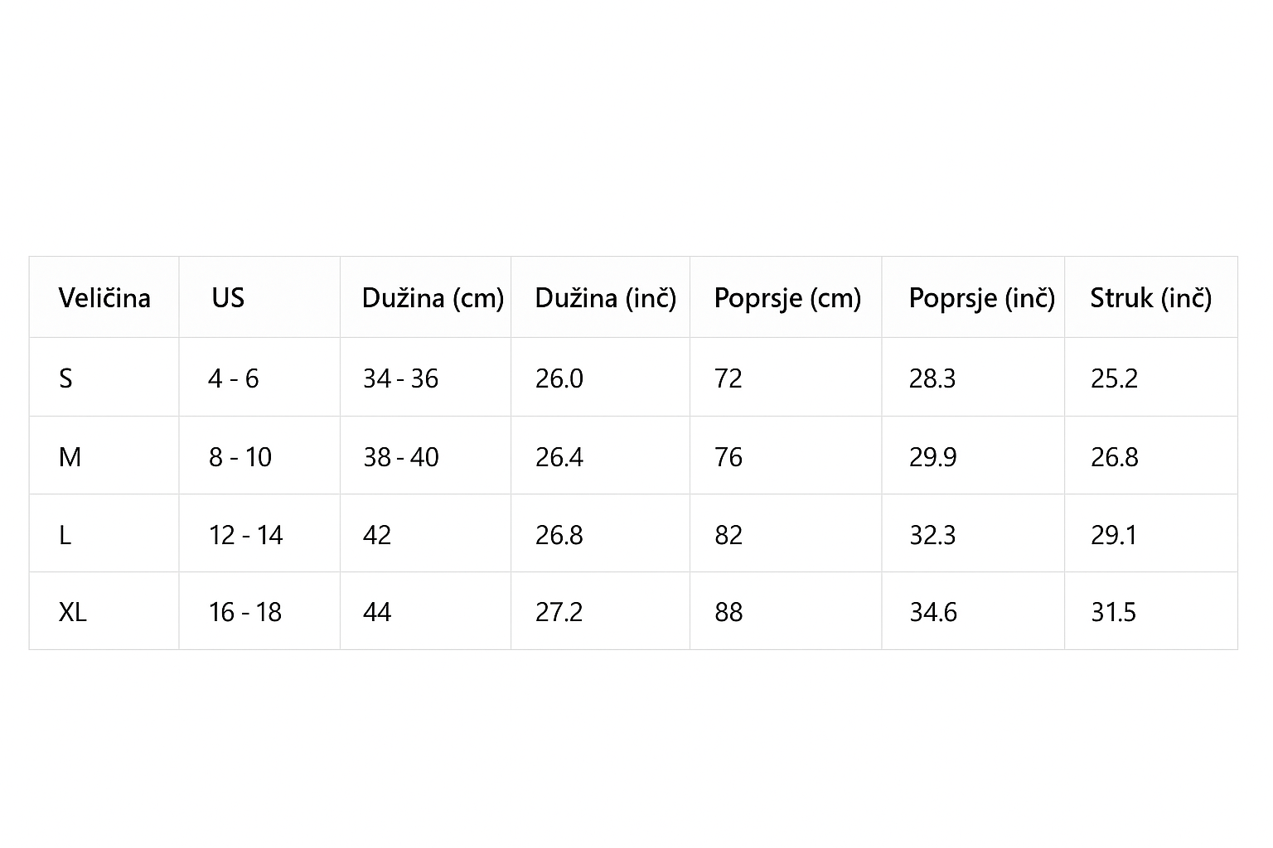Click the 34 - 36 length cell

(x=400, y=378)
